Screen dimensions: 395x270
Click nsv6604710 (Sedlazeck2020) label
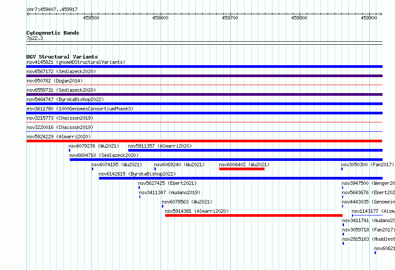click(x=104, y=155)
